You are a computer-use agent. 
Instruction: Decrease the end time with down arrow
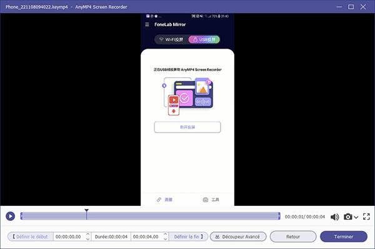[x=165, y=239]
